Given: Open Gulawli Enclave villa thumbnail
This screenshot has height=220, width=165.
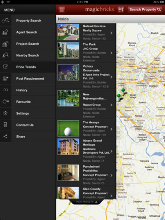Looking at the screenshot, I should coord(68,32).
